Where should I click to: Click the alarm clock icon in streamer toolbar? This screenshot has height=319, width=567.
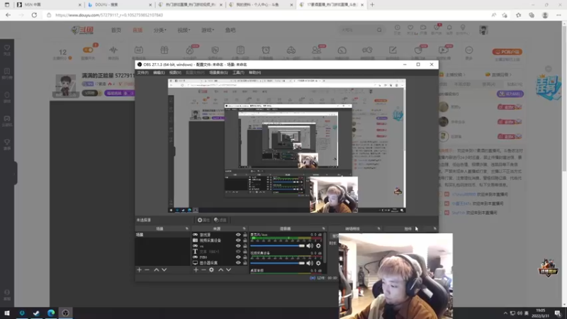coord(266,50)
